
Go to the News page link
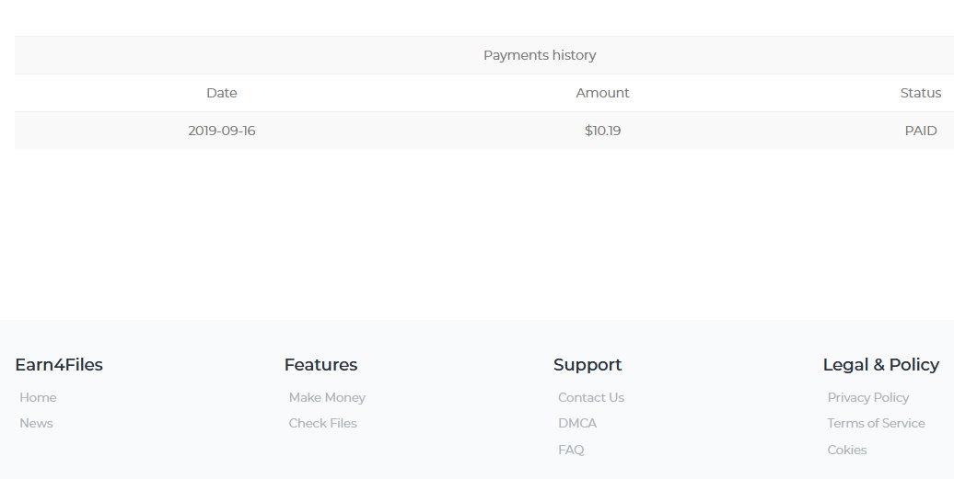point(36,423)
